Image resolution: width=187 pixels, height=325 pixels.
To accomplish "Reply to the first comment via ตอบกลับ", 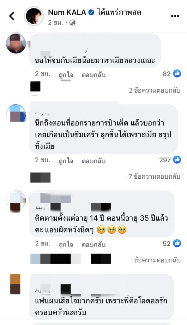I will 93,75.
